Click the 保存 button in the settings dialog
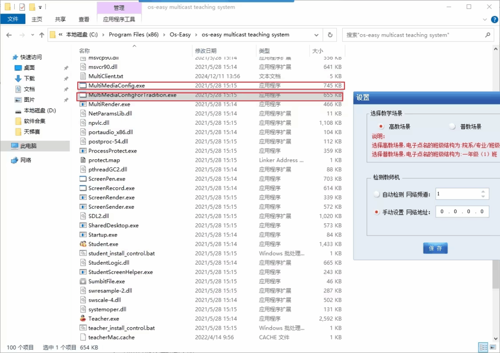Image resolution: width=500 pixels, height=353 pixels. [435, 248]
